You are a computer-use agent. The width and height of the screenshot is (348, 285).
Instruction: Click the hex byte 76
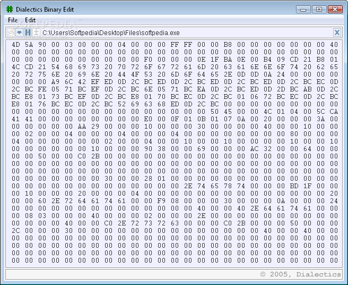(x=42, y=104)
